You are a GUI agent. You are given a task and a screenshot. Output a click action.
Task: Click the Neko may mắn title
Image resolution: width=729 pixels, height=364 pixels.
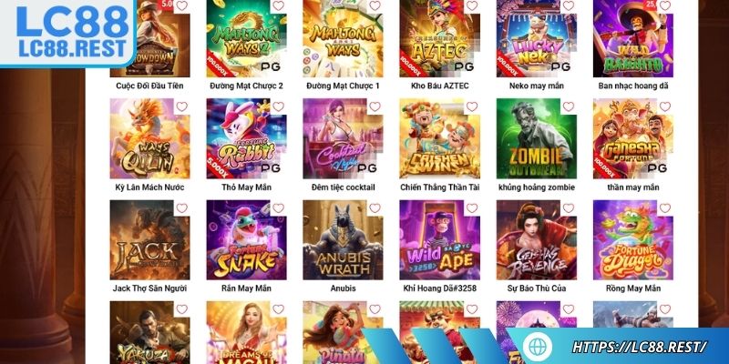coord(537,86)
